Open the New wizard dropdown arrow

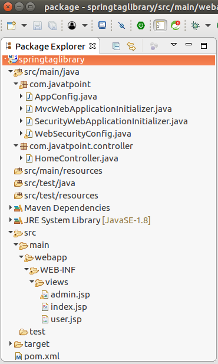click(24, 25)
